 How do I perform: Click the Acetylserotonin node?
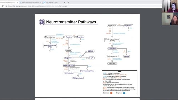tap(112, 56)
